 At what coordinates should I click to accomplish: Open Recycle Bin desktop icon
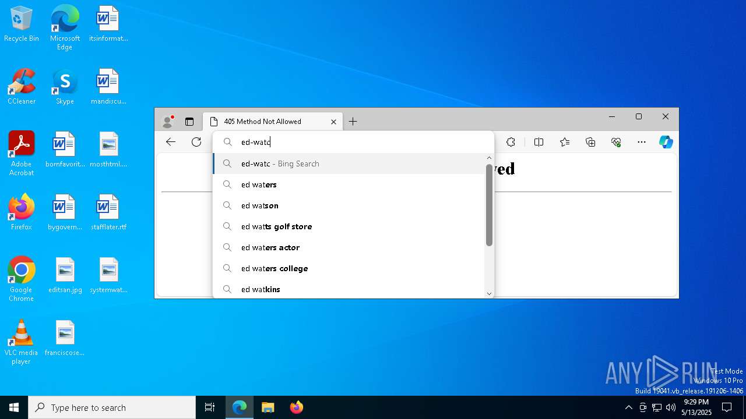(x=22, y=24)
